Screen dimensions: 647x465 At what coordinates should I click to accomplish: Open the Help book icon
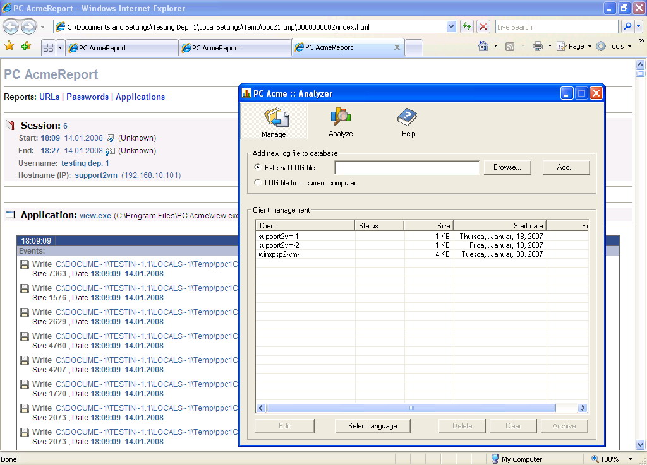[x=408, y=117]
